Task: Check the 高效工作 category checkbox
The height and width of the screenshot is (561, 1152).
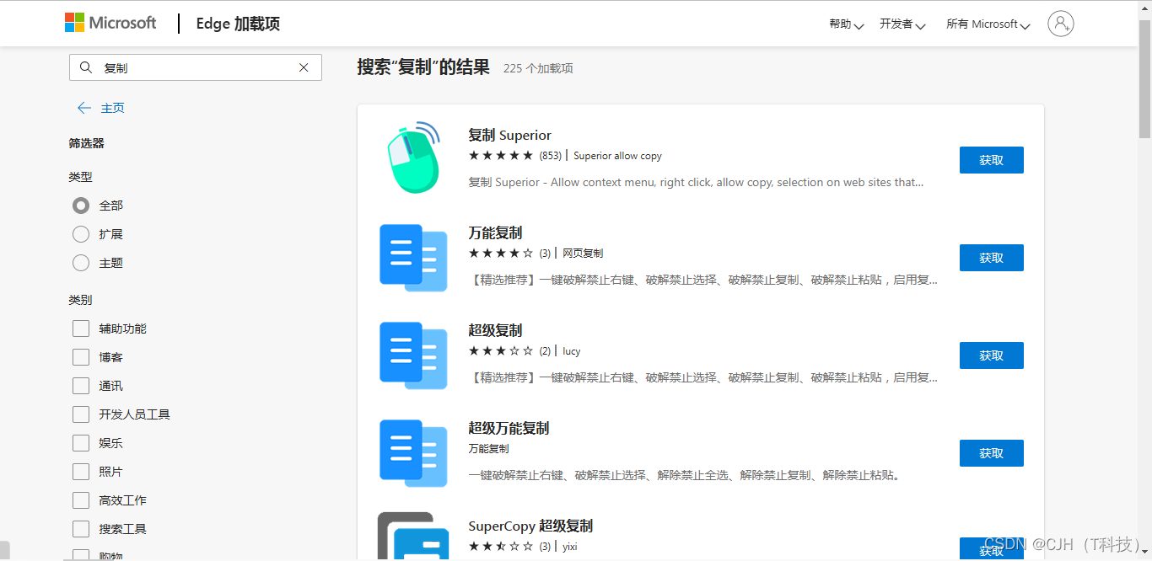Action: [81, 500]
